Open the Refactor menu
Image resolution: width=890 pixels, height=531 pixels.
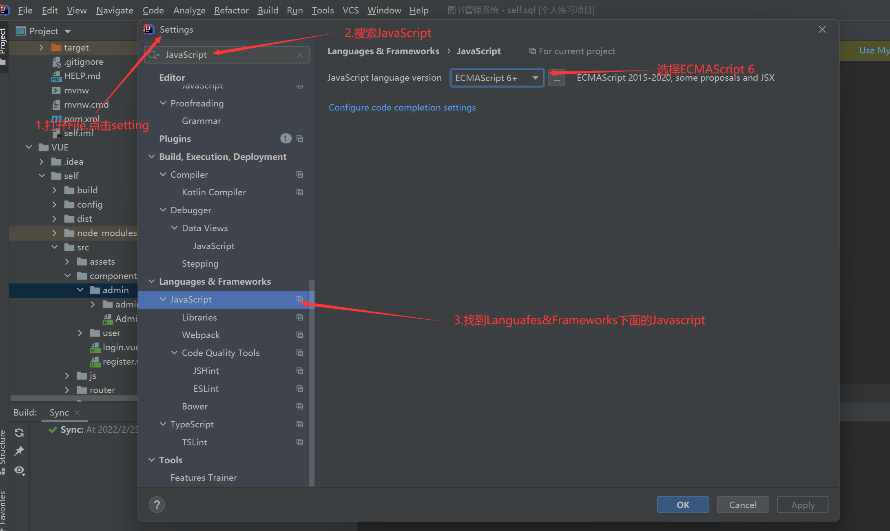coord(231,10)
